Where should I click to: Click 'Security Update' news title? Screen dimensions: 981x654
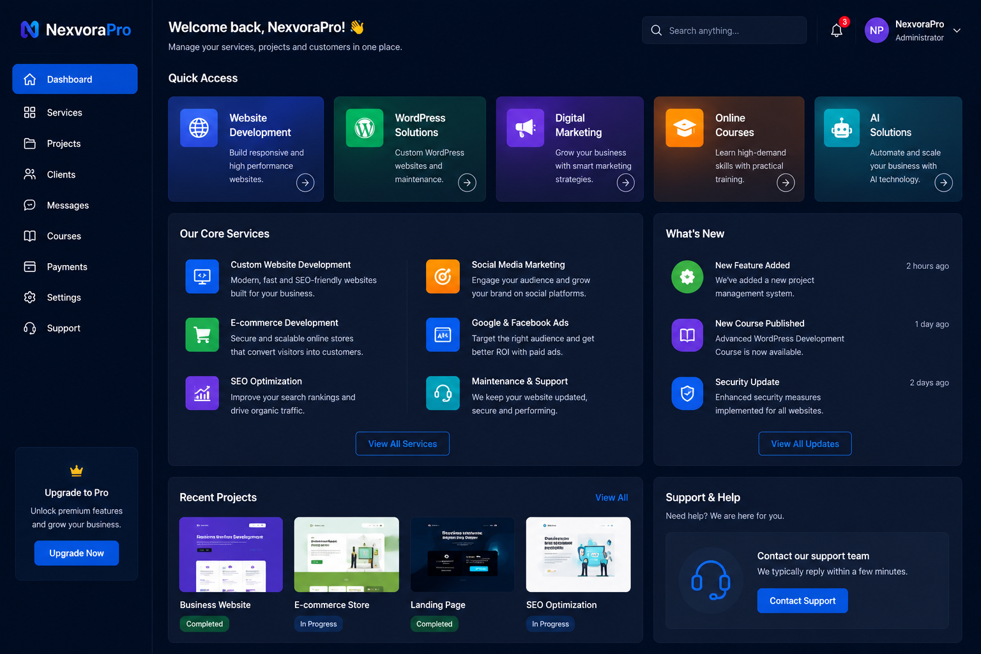[x=747, y=382]
